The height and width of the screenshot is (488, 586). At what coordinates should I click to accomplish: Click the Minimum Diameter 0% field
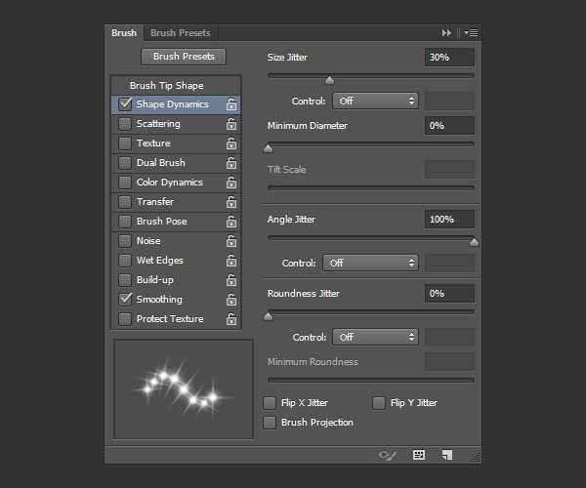(x=449, y=126)
